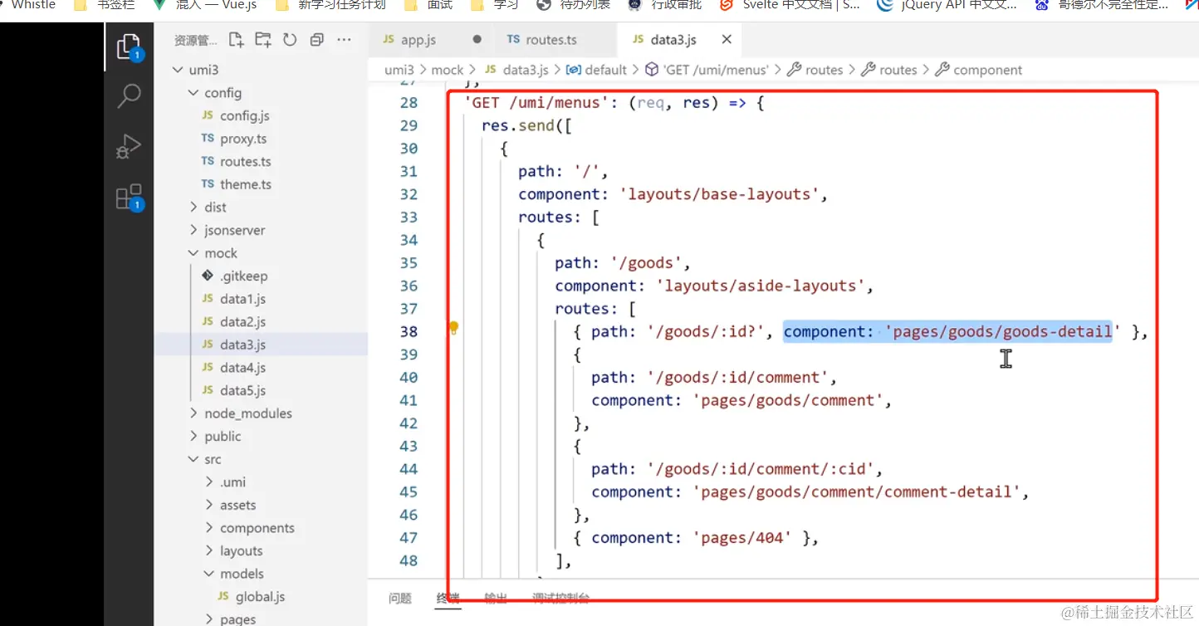Open the 问题 (Problems) panel tab

399,598
